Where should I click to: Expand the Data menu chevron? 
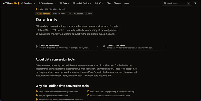click(x=68, y=3)
